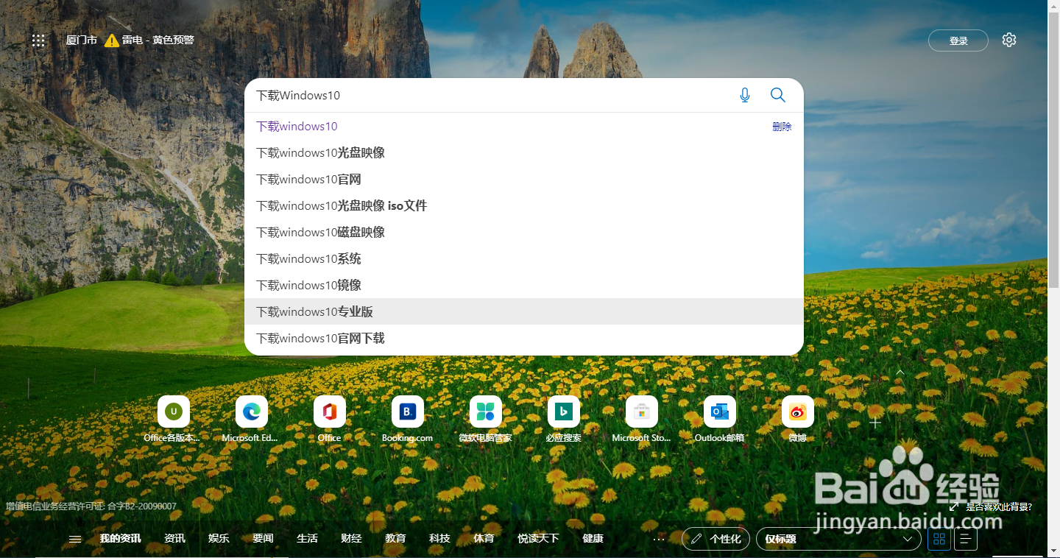The width and height of the screenshot is (1060, 558).
Task: Collapse quick links with up chevron
Action: [900, 372]
